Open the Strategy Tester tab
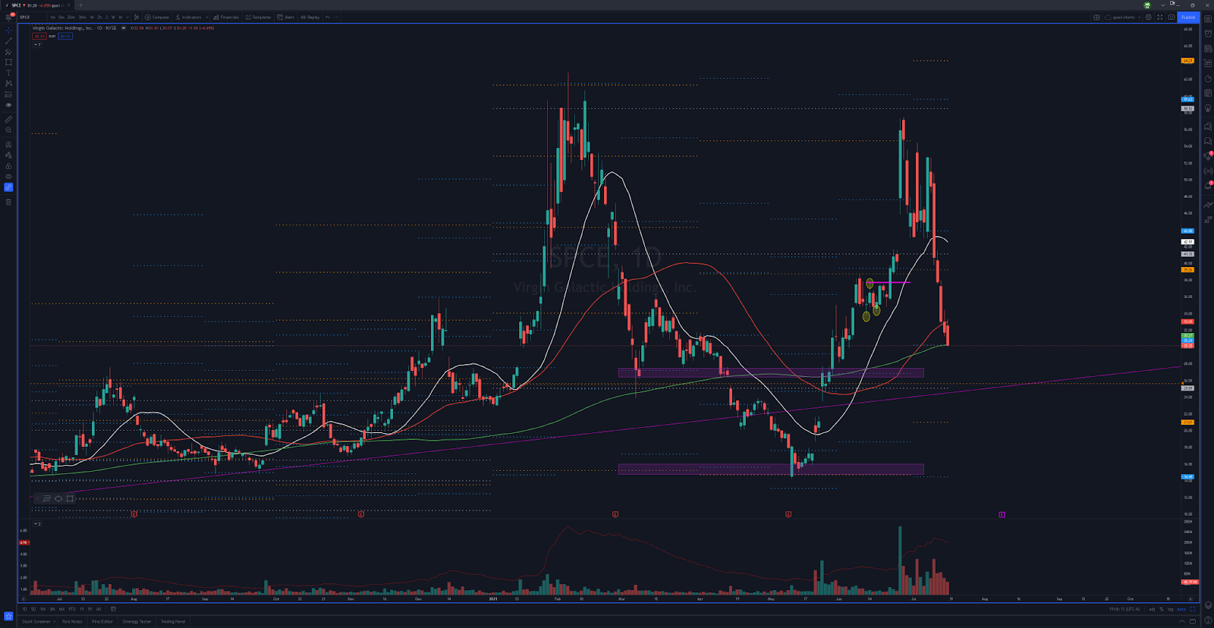 [x=137, y=621]
